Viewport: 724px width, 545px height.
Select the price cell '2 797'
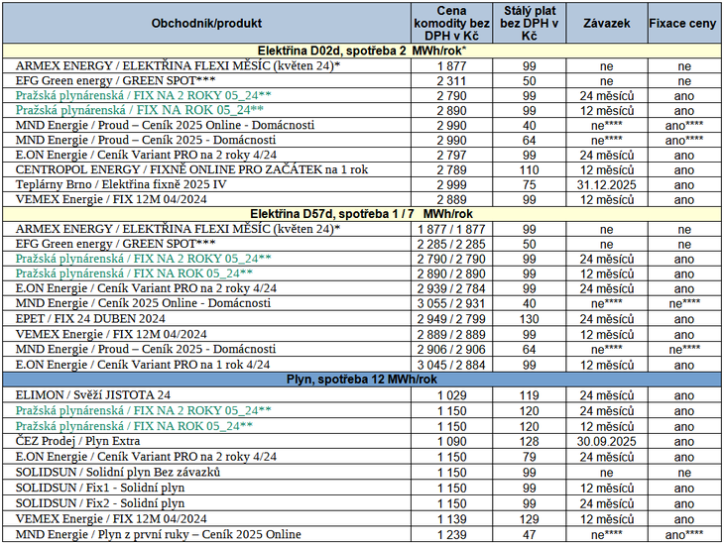[451, 155]
